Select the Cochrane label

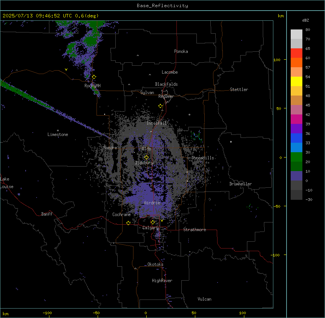(121, 215)
